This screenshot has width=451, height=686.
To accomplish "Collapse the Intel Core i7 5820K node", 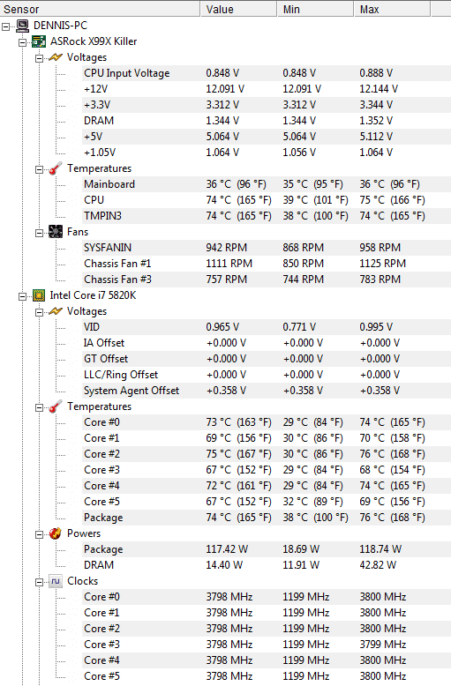I will pos(22,296).
